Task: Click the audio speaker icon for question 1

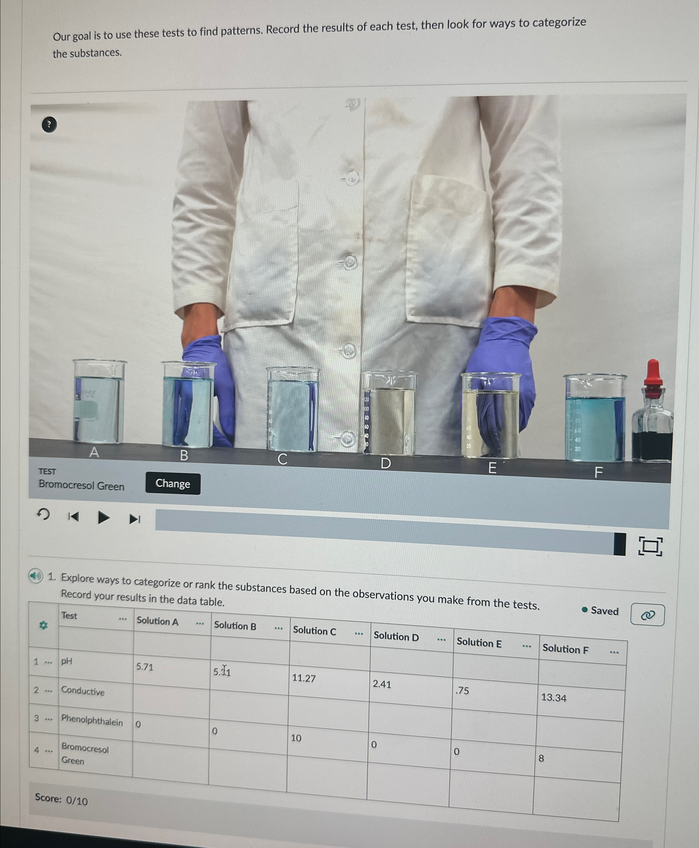Action: (36, 576)
